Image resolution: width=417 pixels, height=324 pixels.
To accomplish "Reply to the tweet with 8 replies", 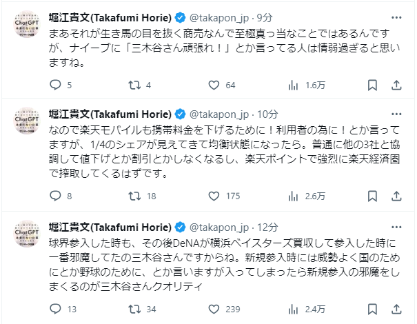I will click(x=57, y=196).
